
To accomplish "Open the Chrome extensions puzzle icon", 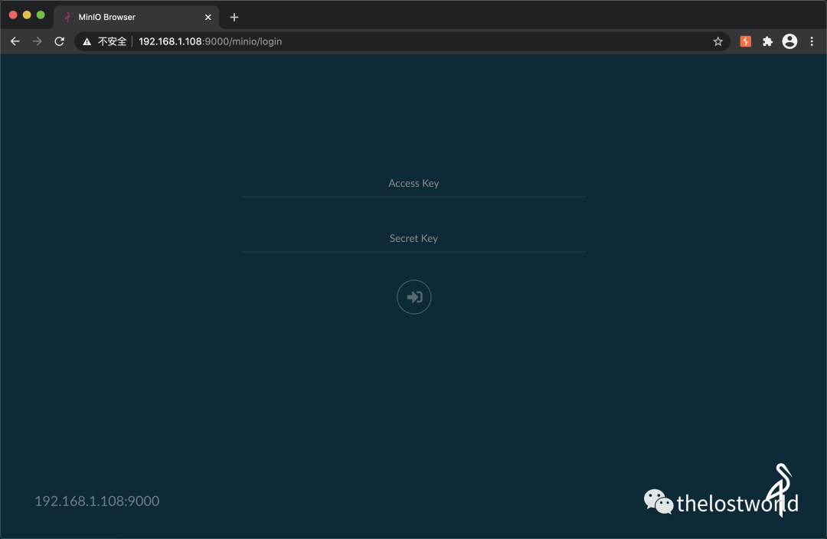I will point(767,41).
